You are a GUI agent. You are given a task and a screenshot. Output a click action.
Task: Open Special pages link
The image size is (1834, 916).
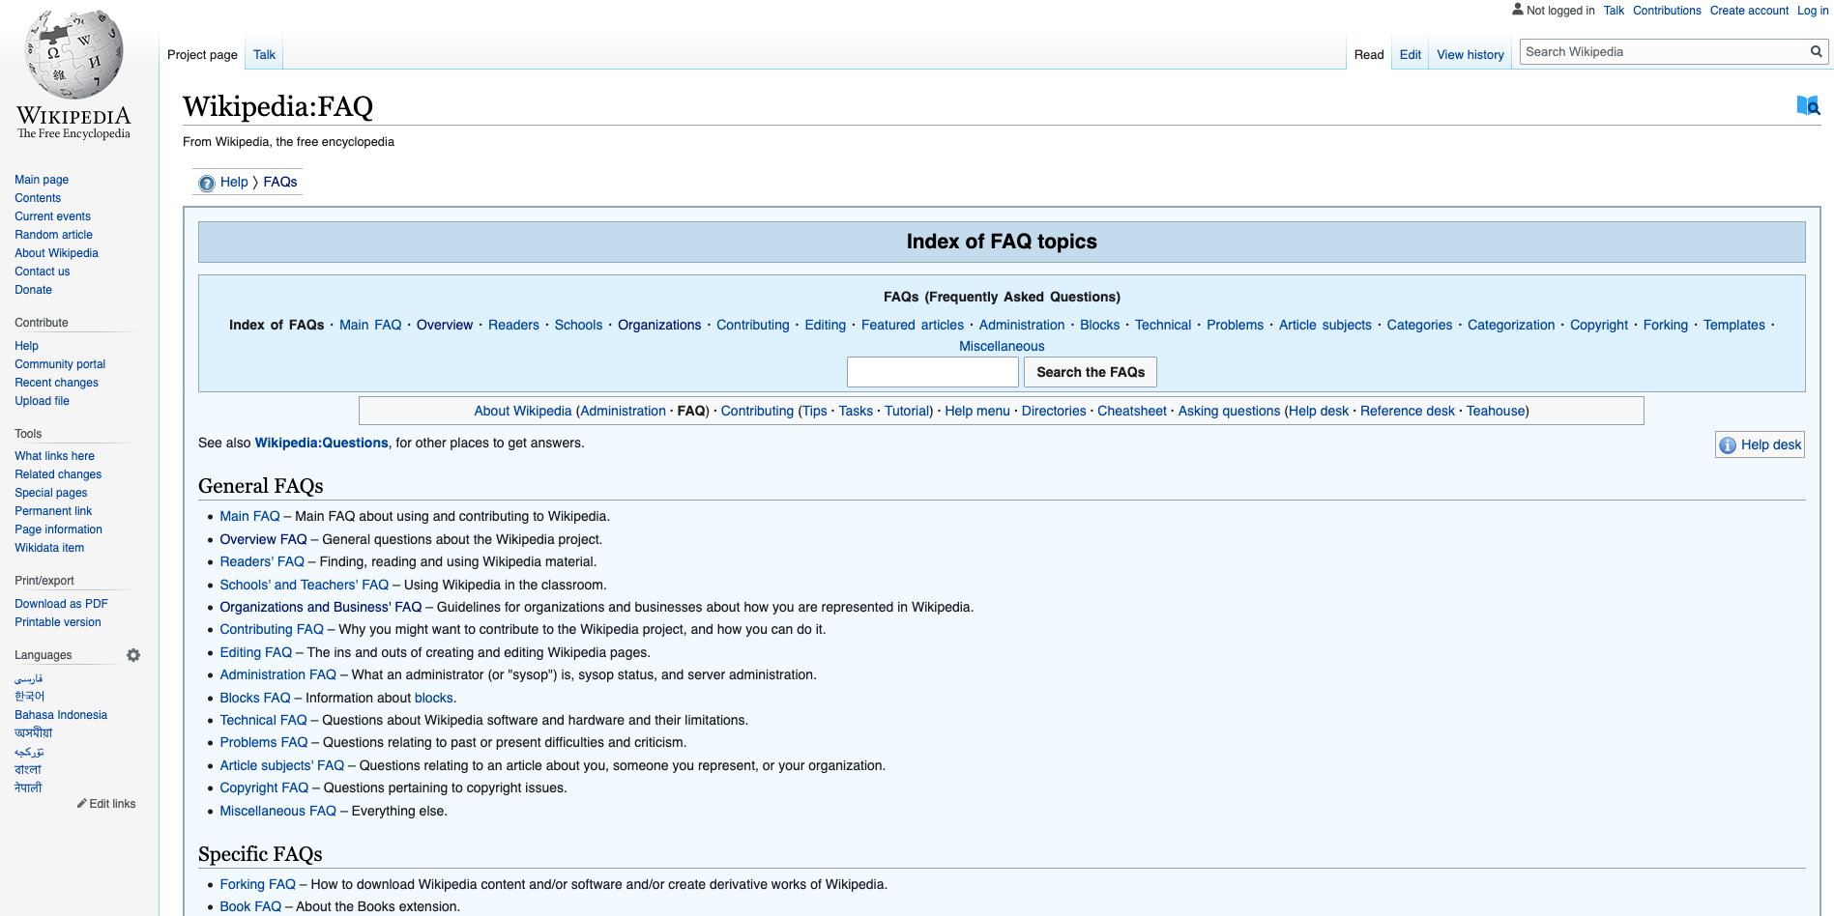50,493
